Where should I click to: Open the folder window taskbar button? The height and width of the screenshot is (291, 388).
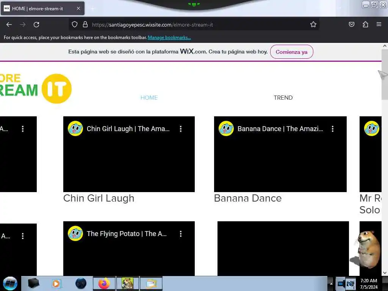click(x=151, y=283)
